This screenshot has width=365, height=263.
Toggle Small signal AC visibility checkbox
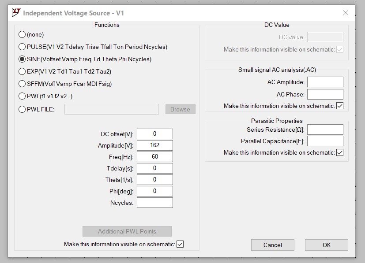pos(340,106)
